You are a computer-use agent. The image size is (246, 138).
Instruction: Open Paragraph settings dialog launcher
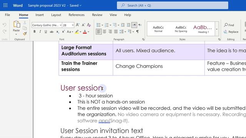143,39
